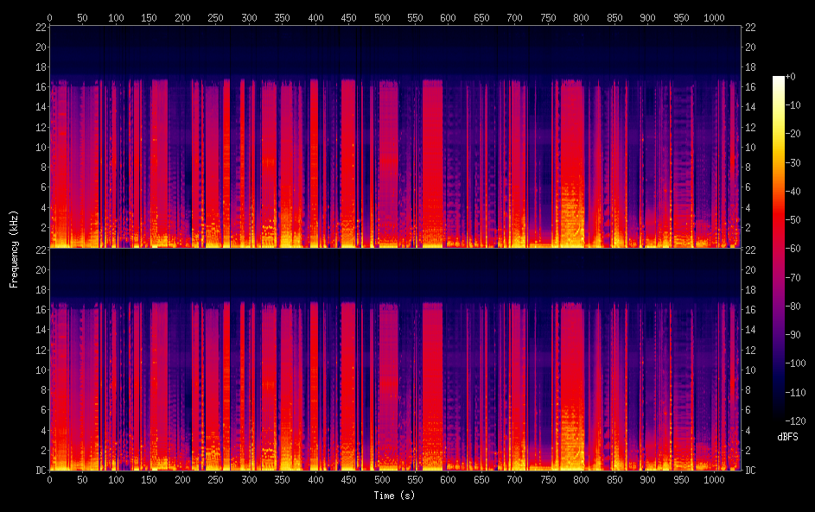This screenshot has height=512, width=815.
Task: Click the DC label on the left frequency axis
Action: point(39,471)
